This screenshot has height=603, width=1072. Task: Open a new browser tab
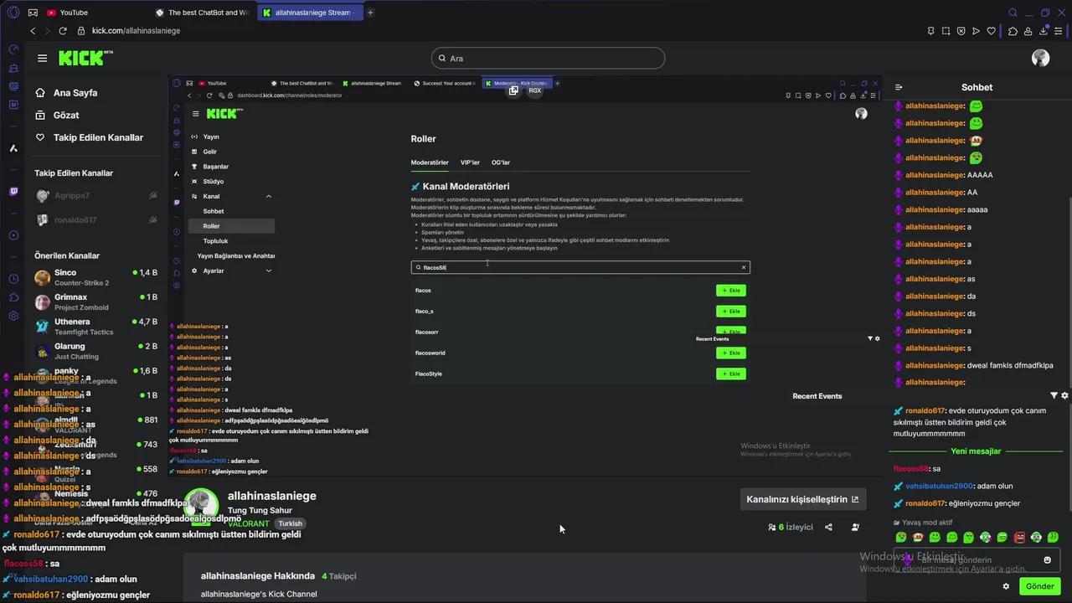tap(370, 13)
